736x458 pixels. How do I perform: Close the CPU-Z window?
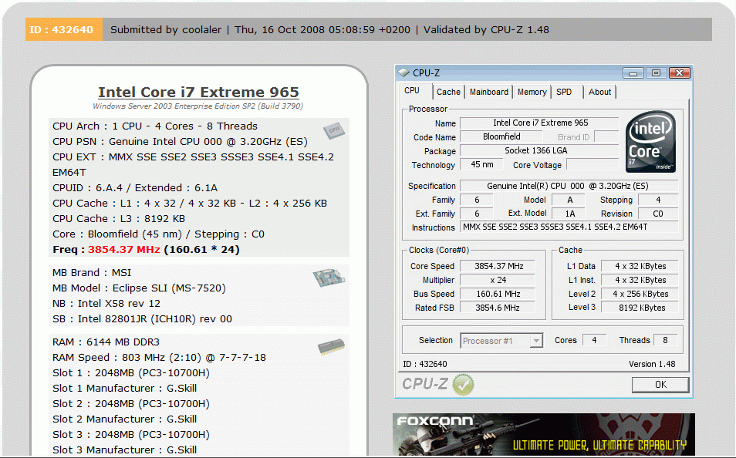[x=679, y=73]
